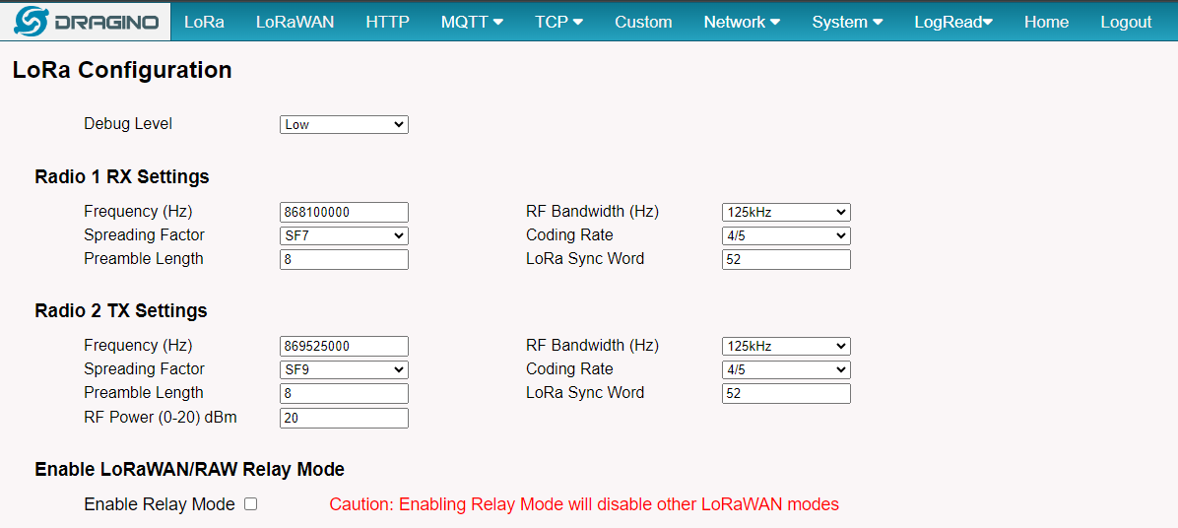1178x528 pixels.
Task: Expand the System dropdown menu
Action: click(847, 22)
